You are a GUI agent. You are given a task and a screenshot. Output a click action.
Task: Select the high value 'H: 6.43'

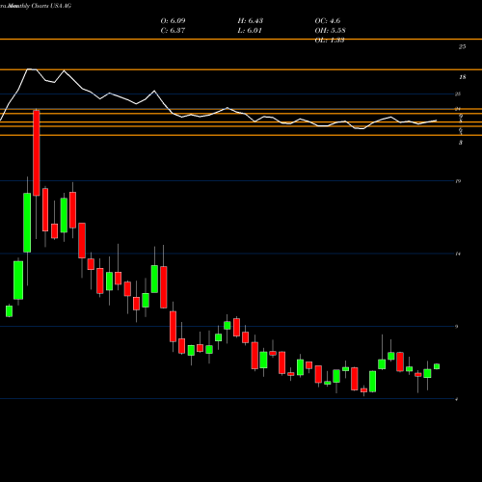click(x=251, y=21)
